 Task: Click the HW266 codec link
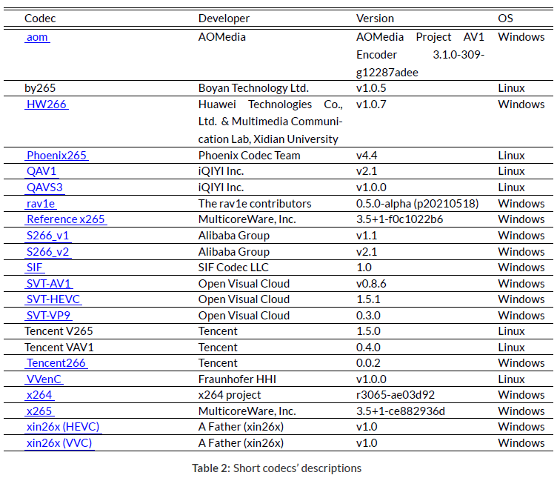47,104
